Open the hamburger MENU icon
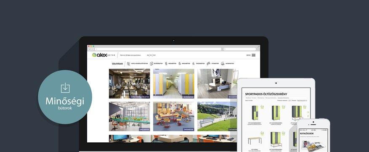The width and height of the screenshot is (369, 152). [x=253, y=55]
